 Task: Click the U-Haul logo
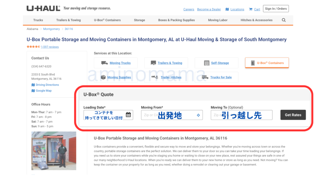(43, 8)
